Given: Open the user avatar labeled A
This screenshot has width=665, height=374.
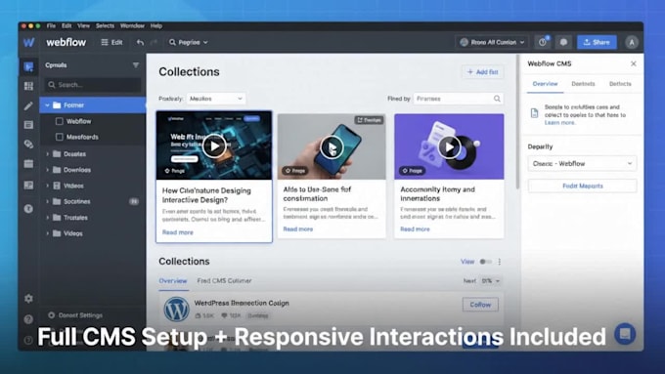Looking at the screenshot, I should 632,42.
